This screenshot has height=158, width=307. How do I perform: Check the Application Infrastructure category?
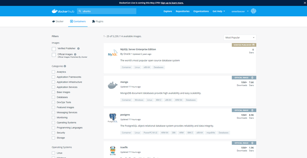tap(54, 82)
